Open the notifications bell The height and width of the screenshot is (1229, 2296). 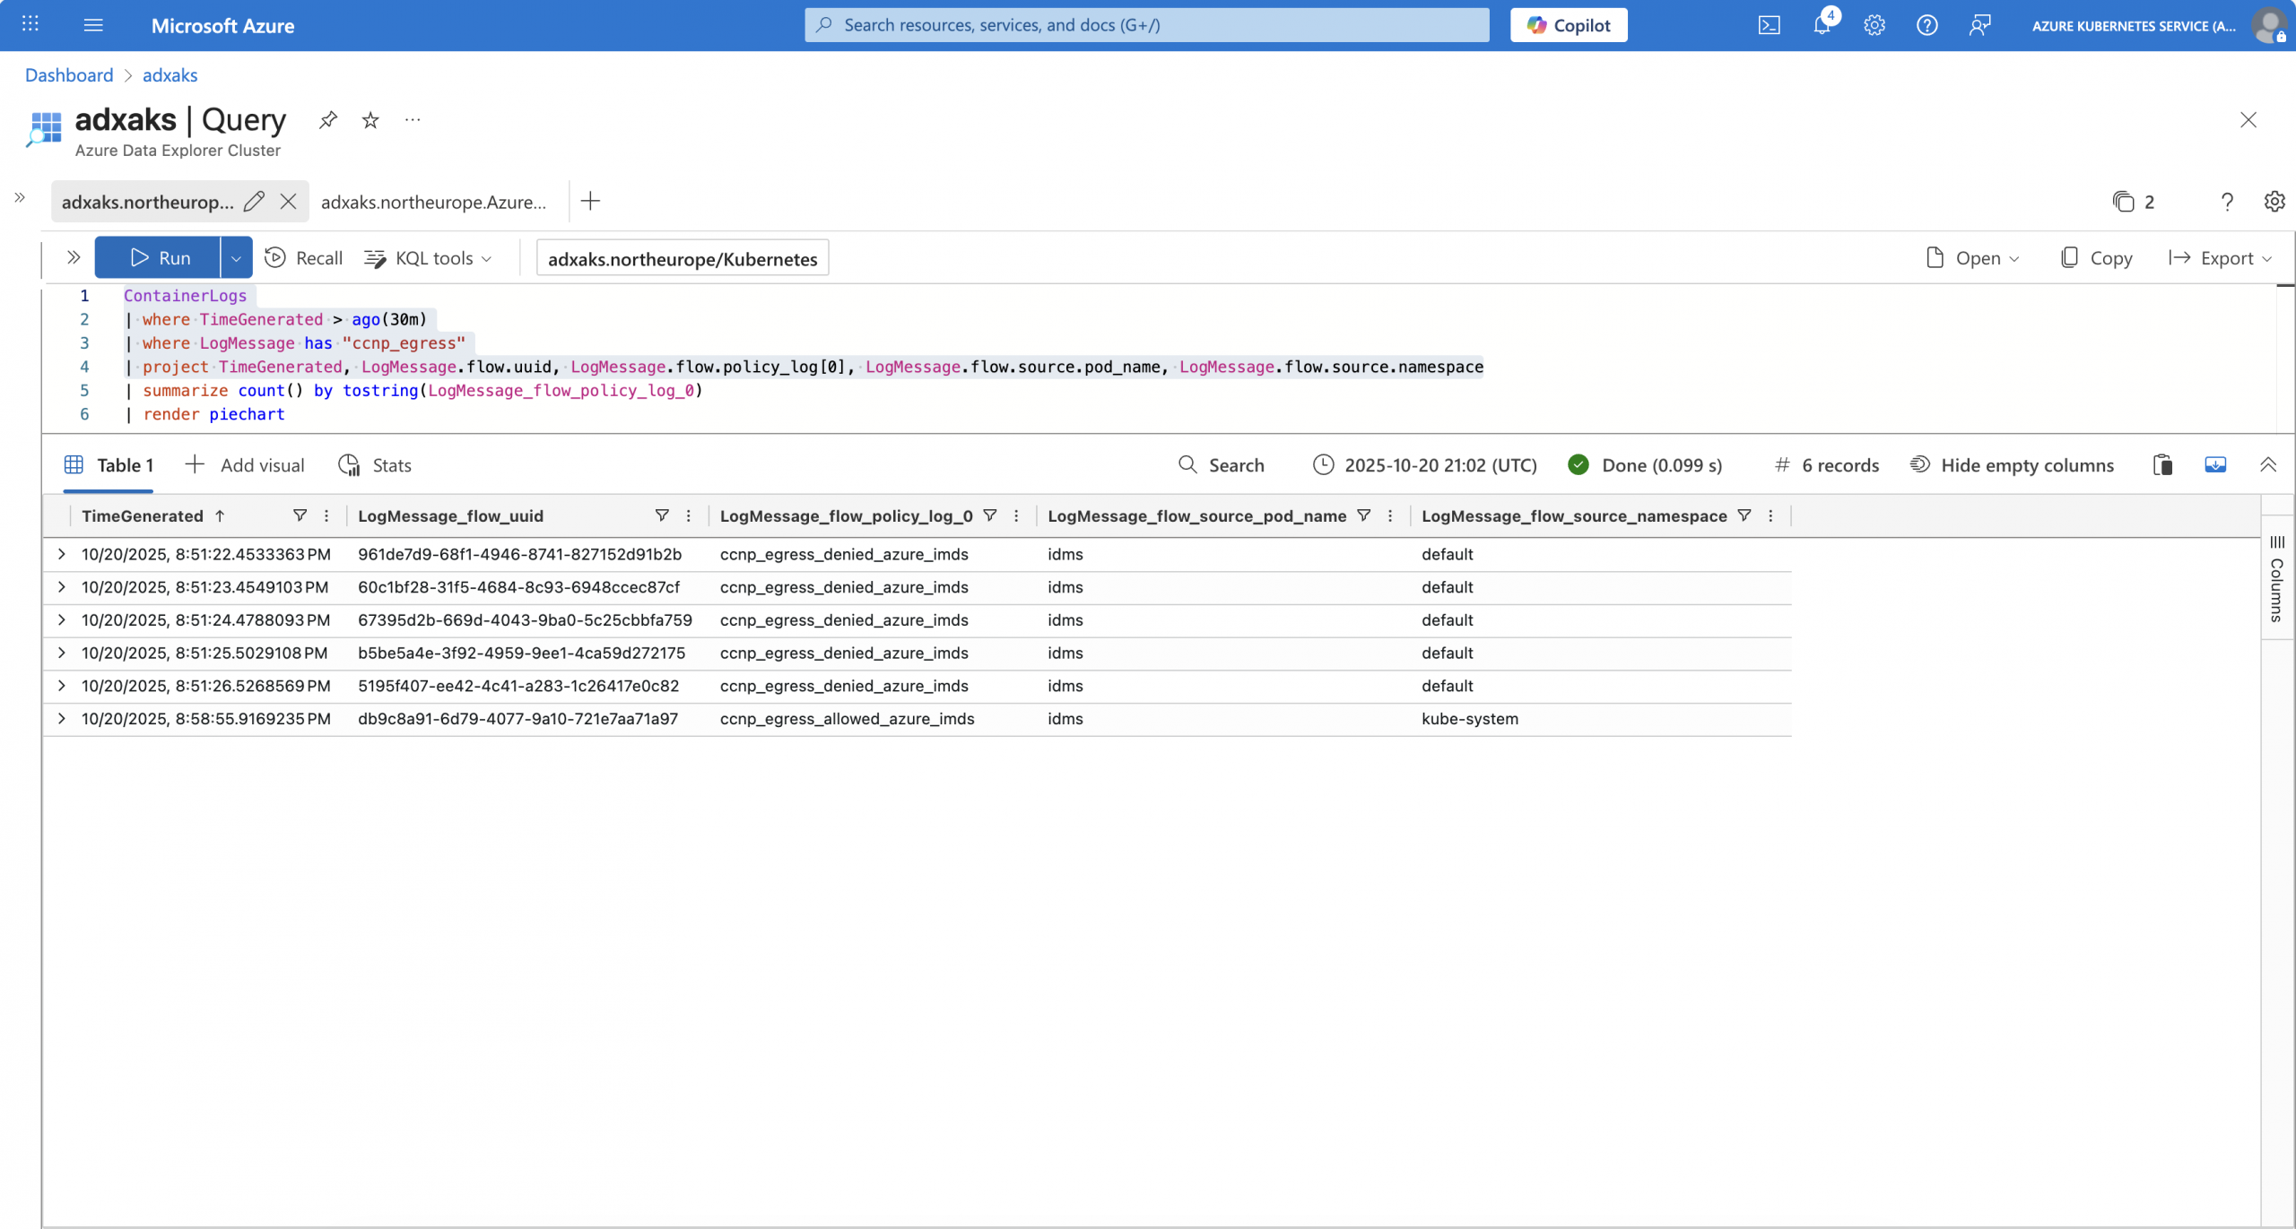[1822, 25]
